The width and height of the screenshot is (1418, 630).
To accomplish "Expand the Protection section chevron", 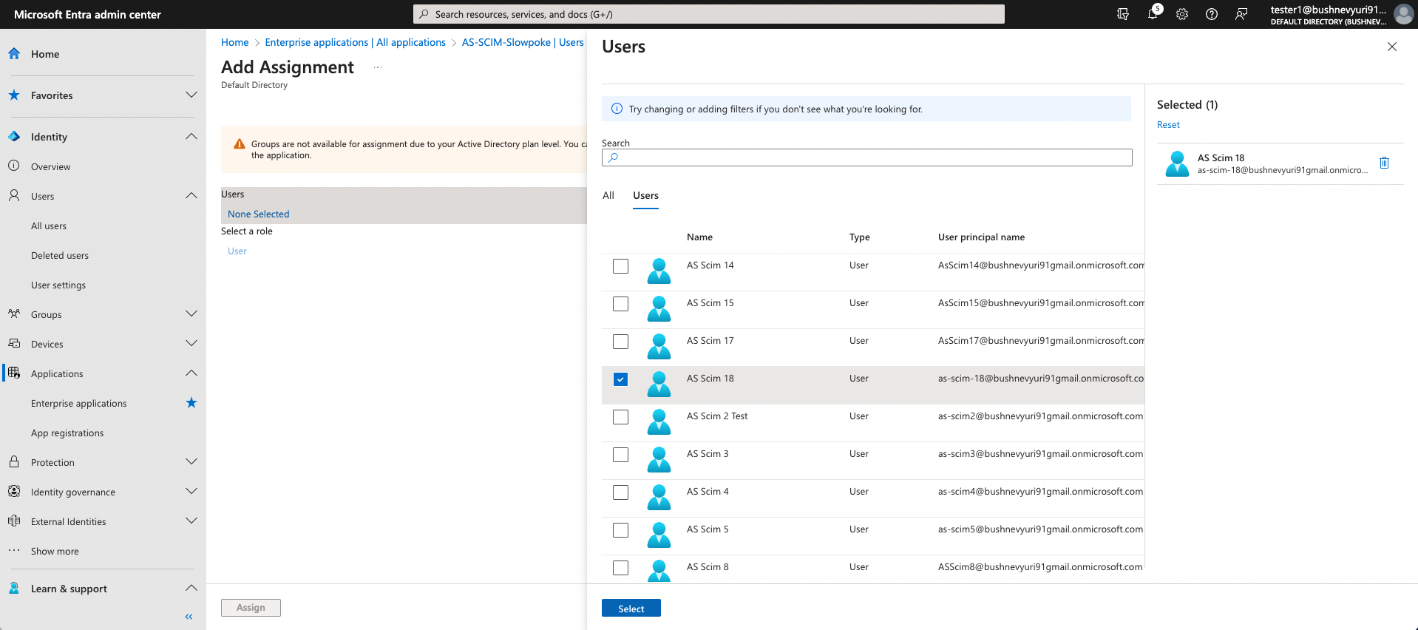I will (191, 461).
